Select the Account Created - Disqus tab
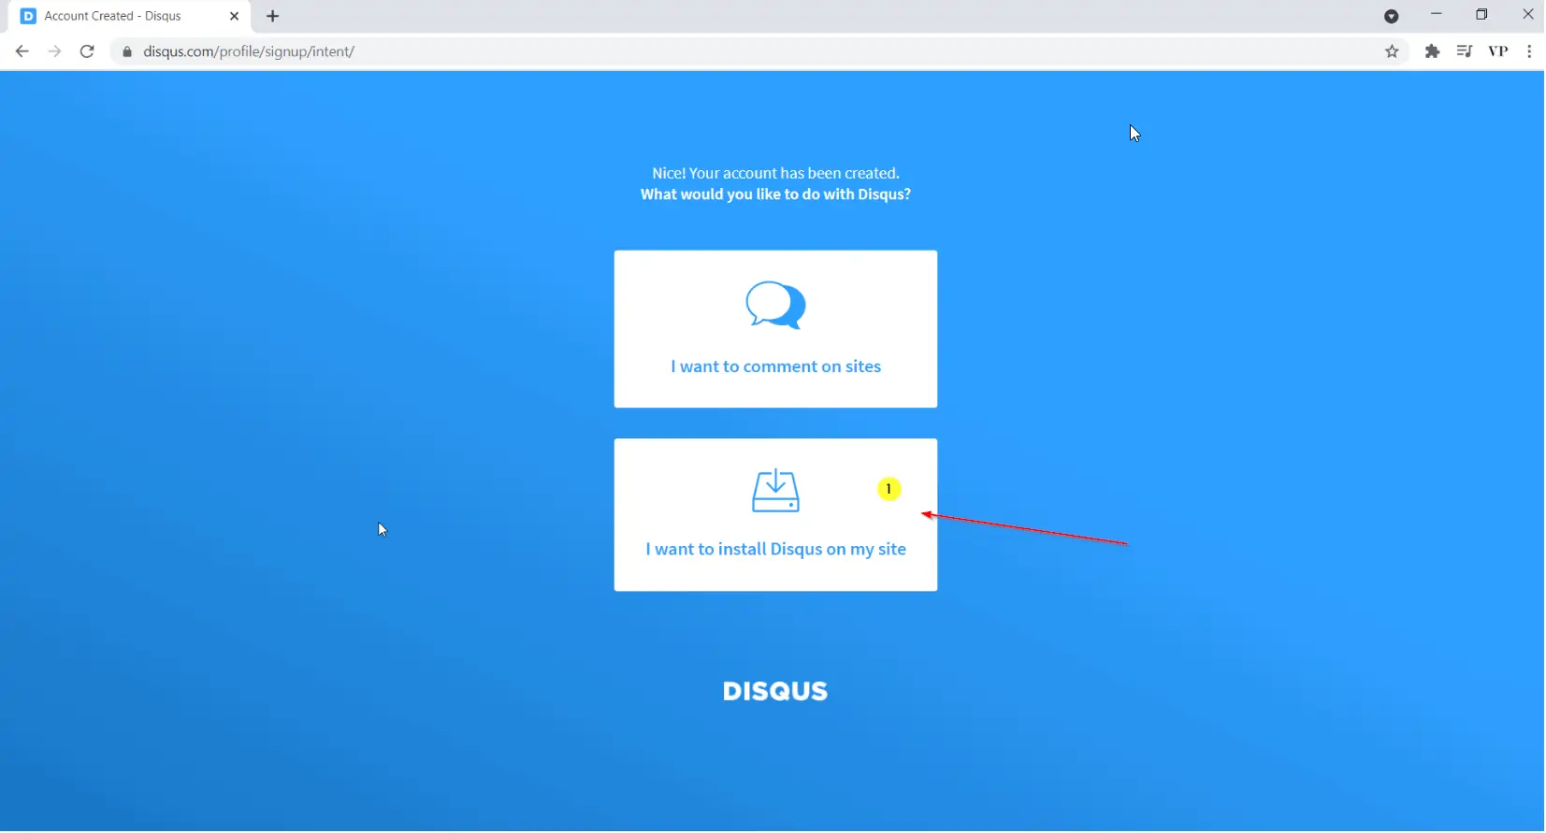Image resolution: width=1546 pixels, height=833 pixels. click(x=112, y=16)
